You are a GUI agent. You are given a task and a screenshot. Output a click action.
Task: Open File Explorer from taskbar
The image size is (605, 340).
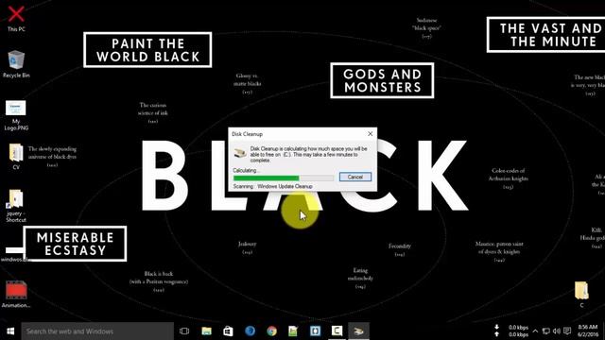click(x=206, y=331)
